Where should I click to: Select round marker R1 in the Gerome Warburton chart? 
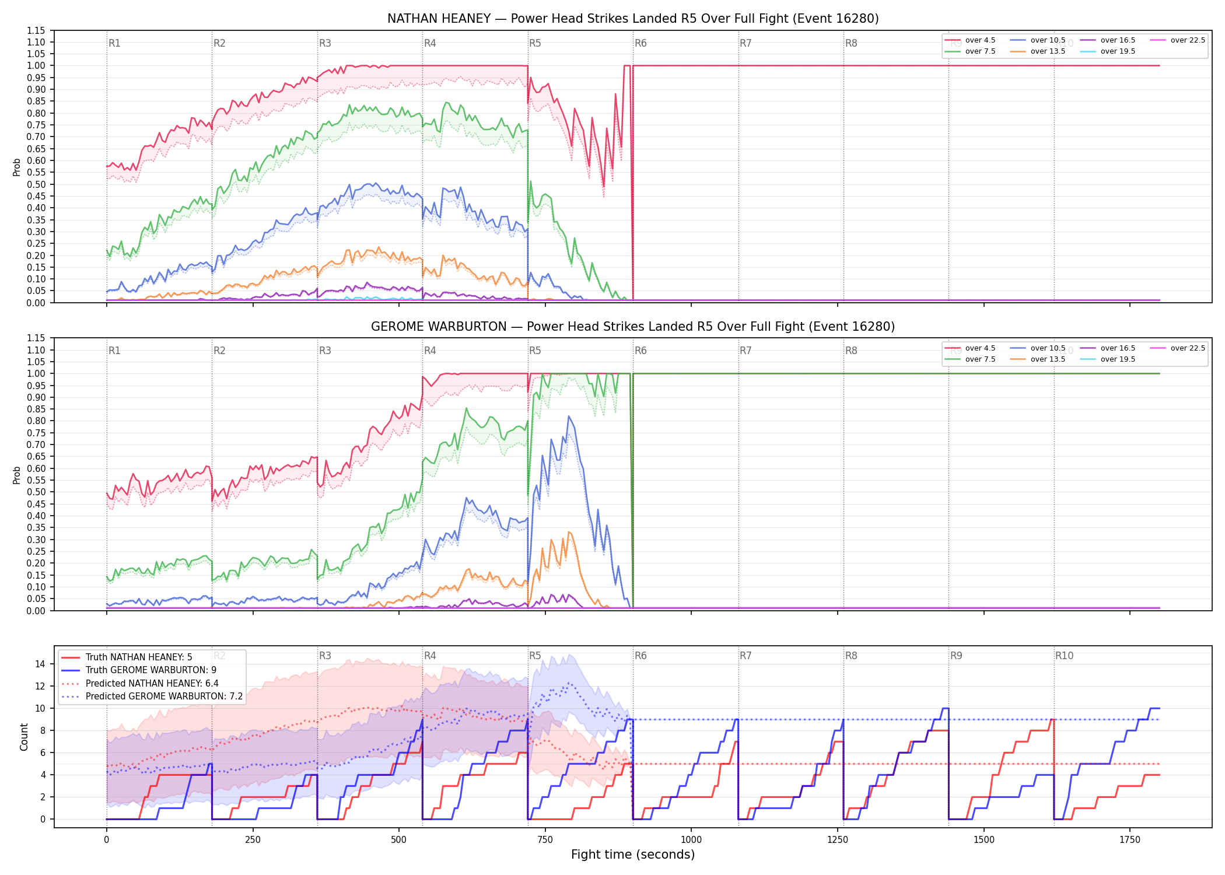pyautogui.click(x=114, y=351)
